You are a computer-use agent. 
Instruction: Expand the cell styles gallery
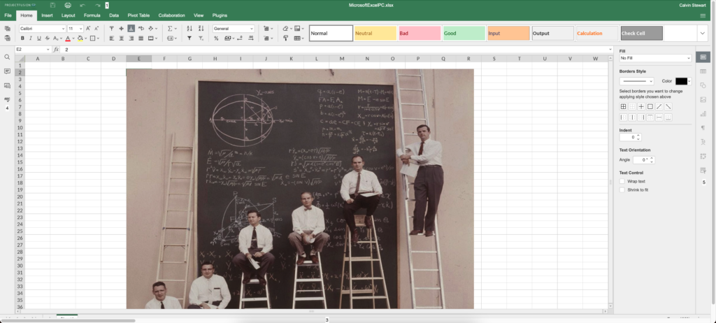(x=702, y=33)
